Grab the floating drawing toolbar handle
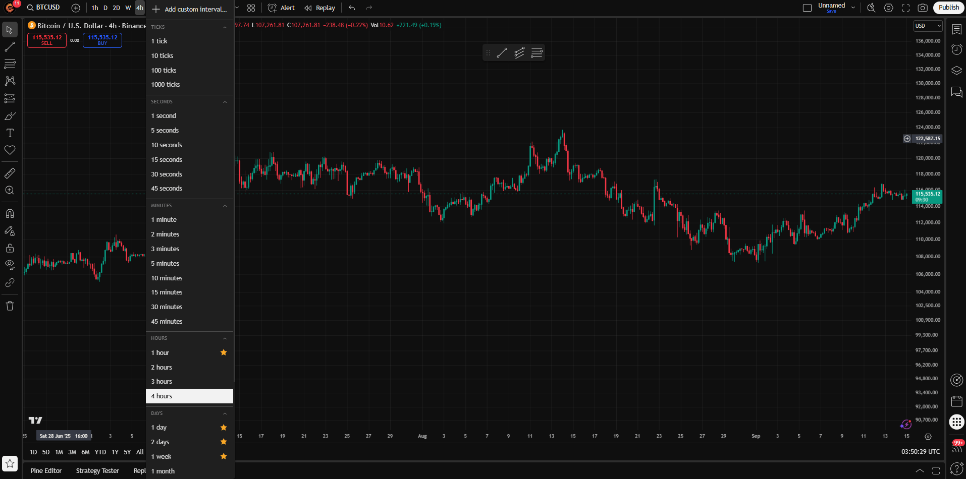The width and height of the screenshot is (966, 479). (x=488, y=52)
